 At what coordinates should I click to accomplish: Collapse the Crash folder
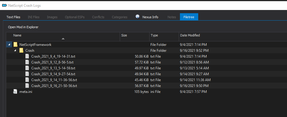coord(15,50)
